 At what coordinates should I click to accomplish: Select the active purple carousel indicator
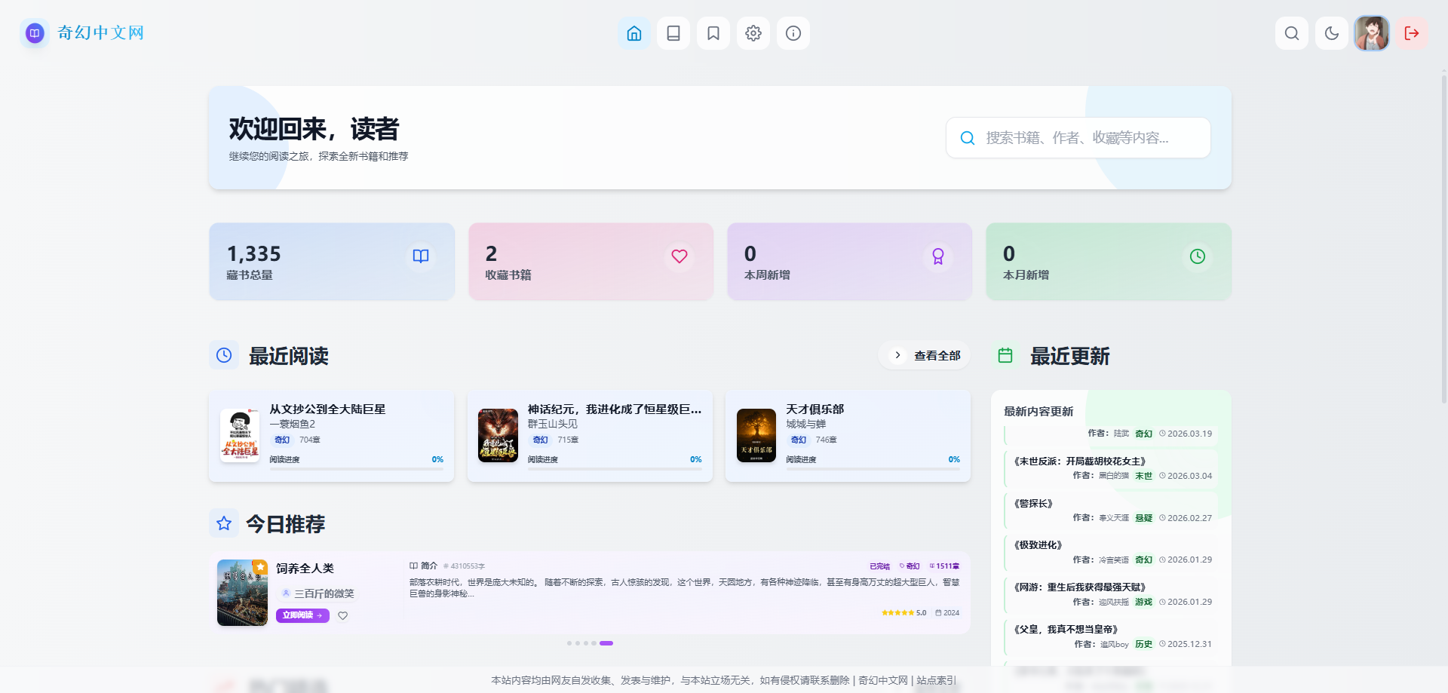pyautogui.click(x=606, y=643)
